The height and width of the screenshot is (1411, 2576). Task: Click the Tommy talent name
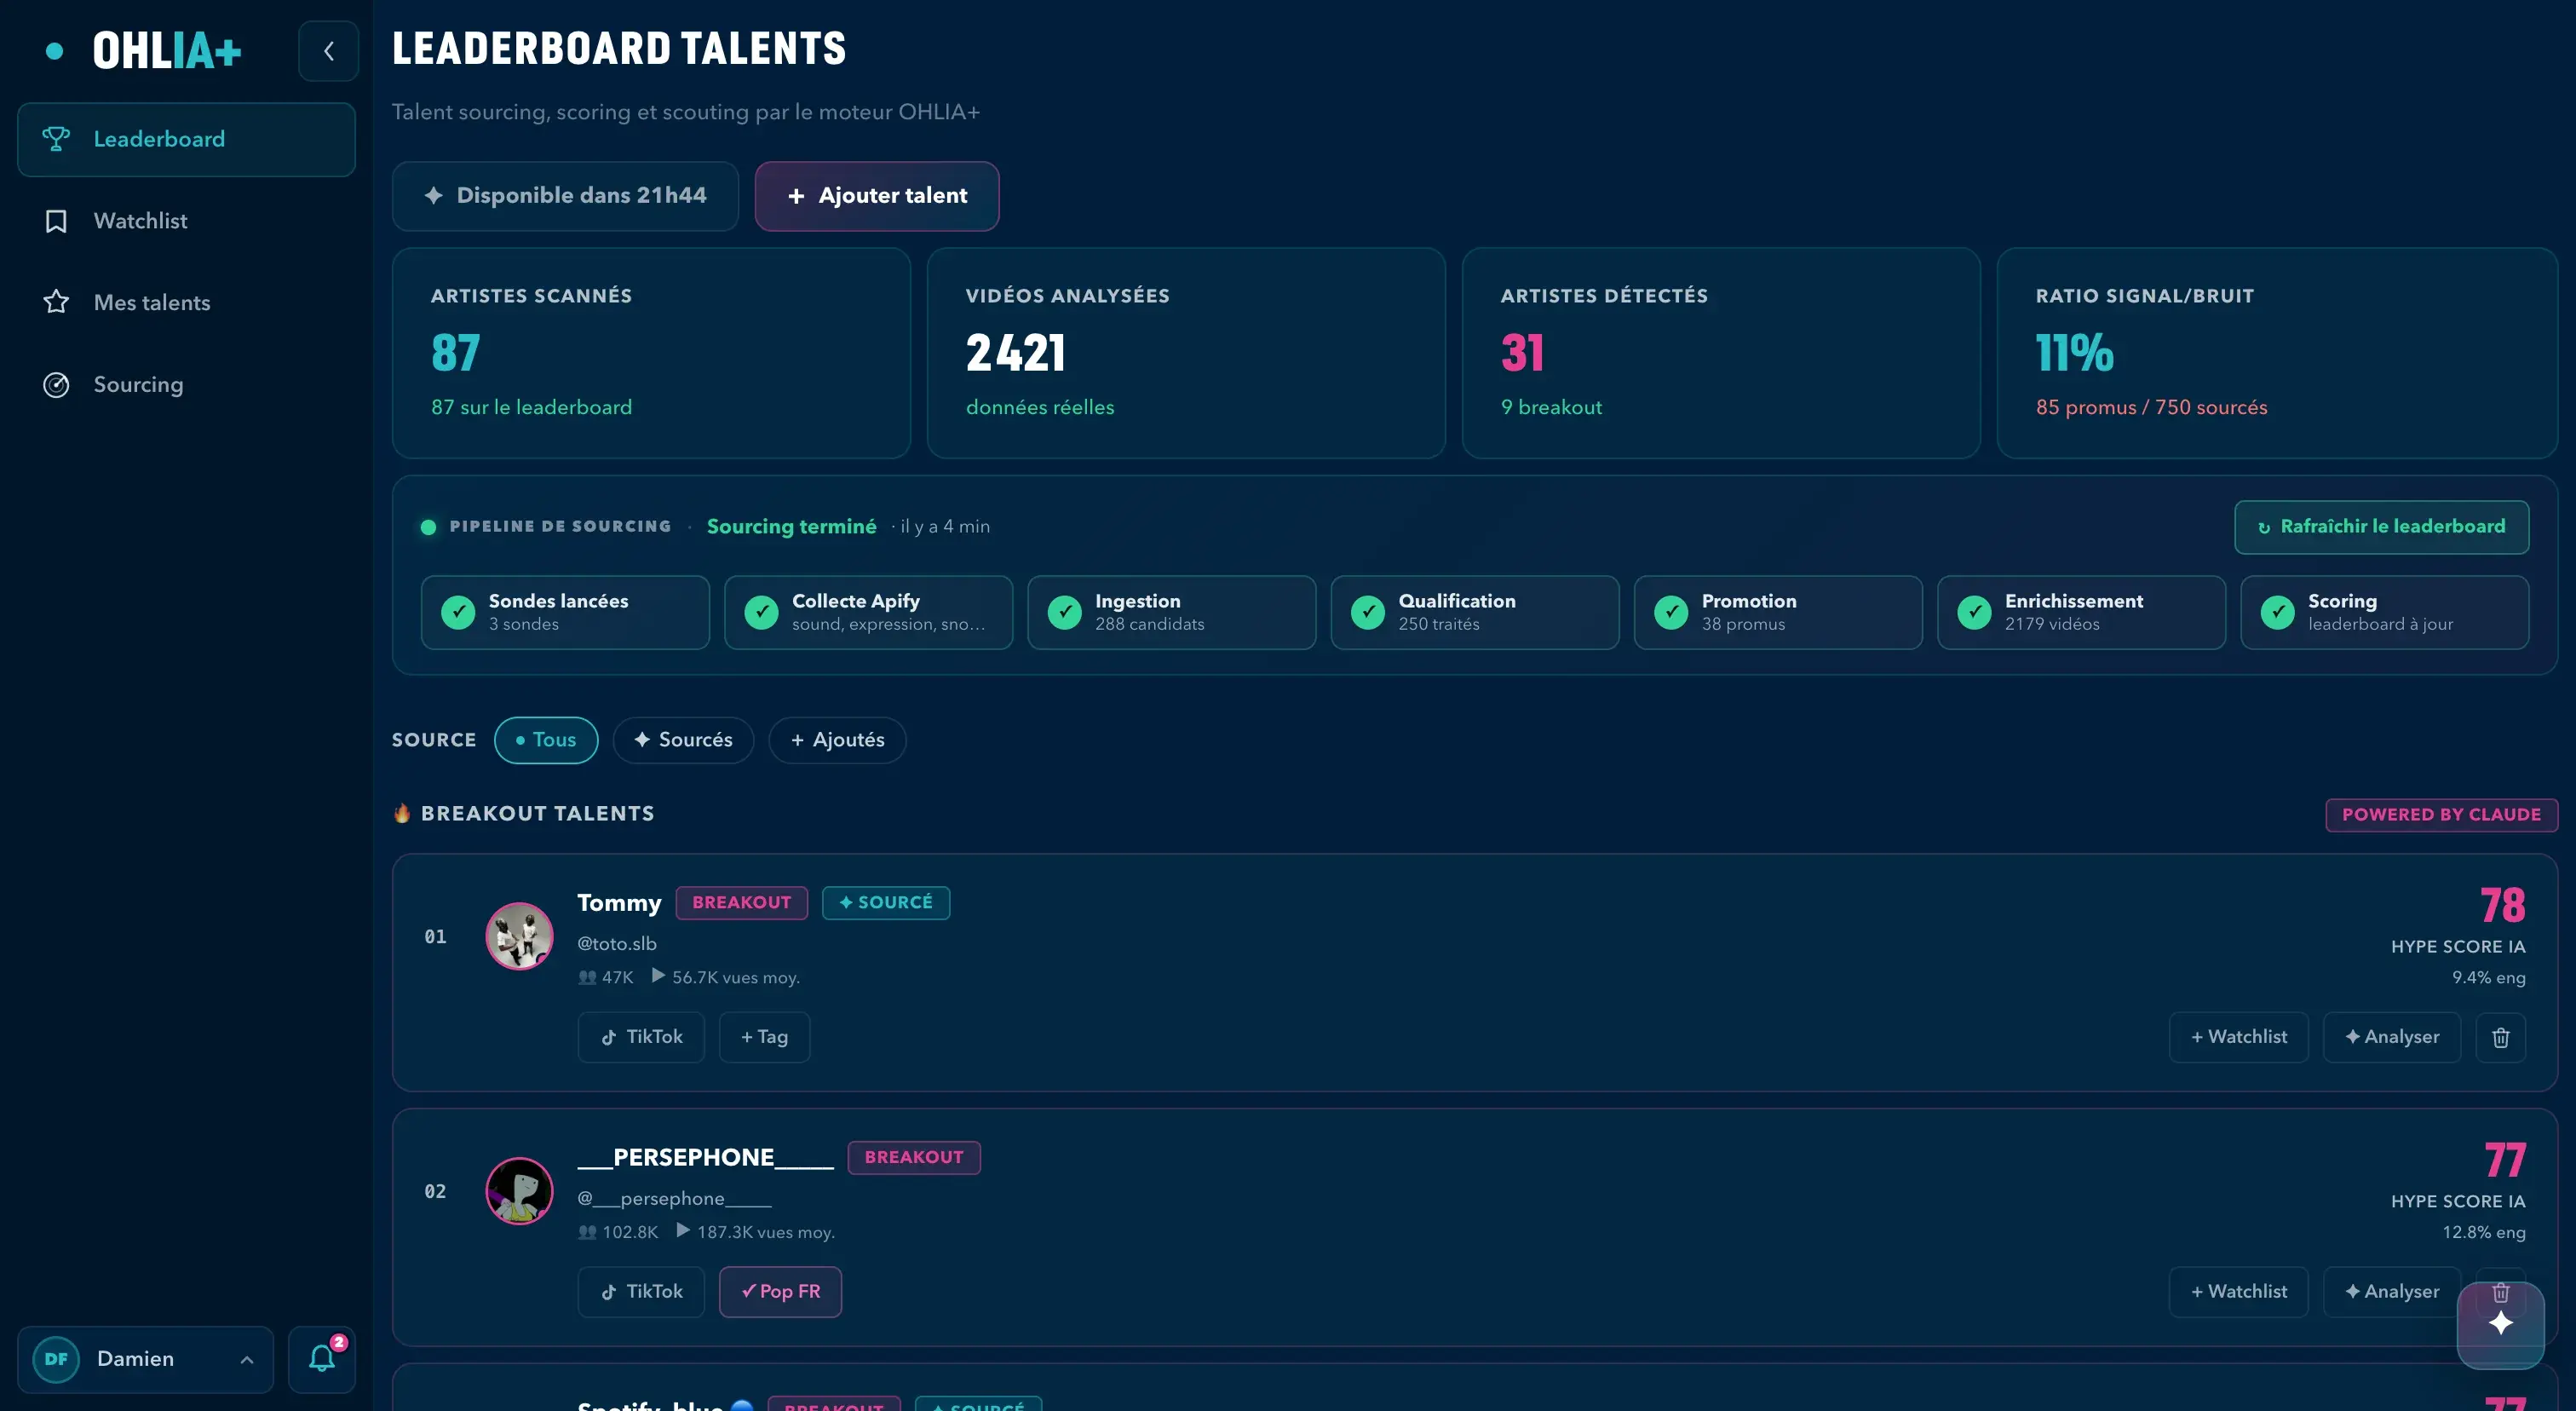620,903
